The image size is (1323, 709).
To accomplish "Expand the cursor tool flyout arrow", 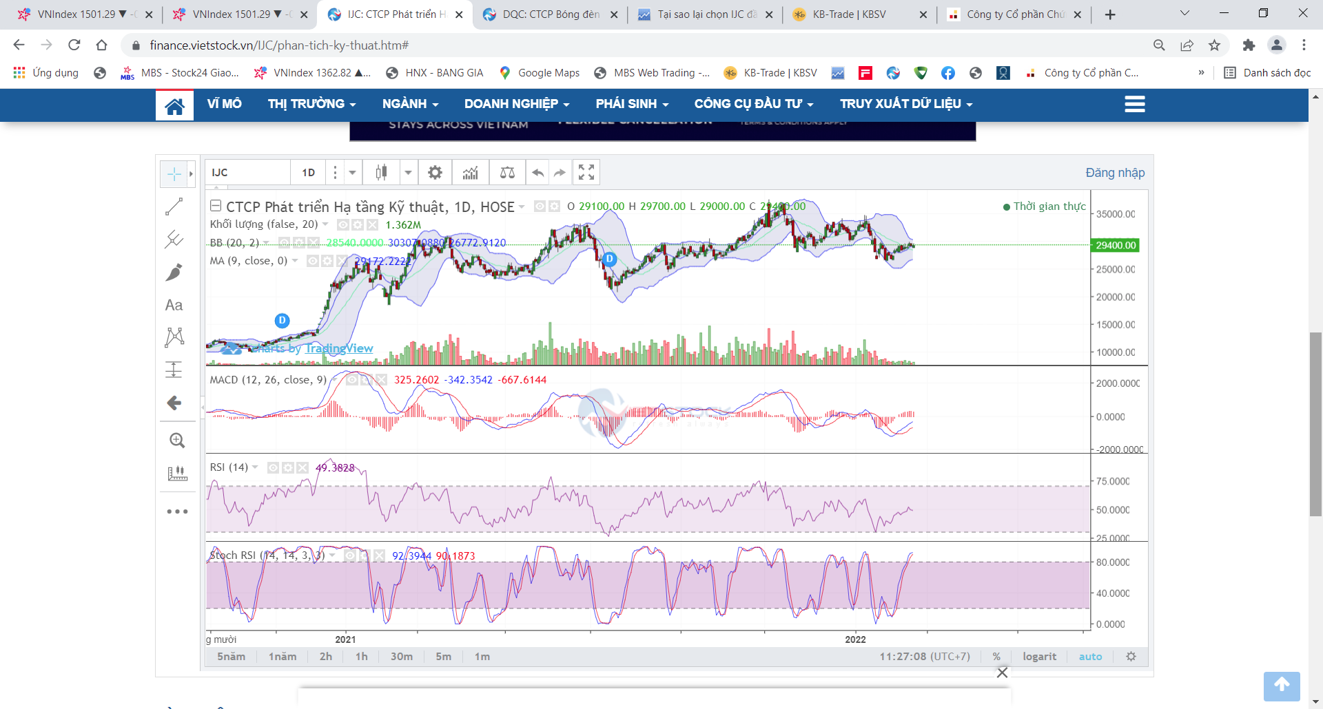I will (x=191, y=174).
